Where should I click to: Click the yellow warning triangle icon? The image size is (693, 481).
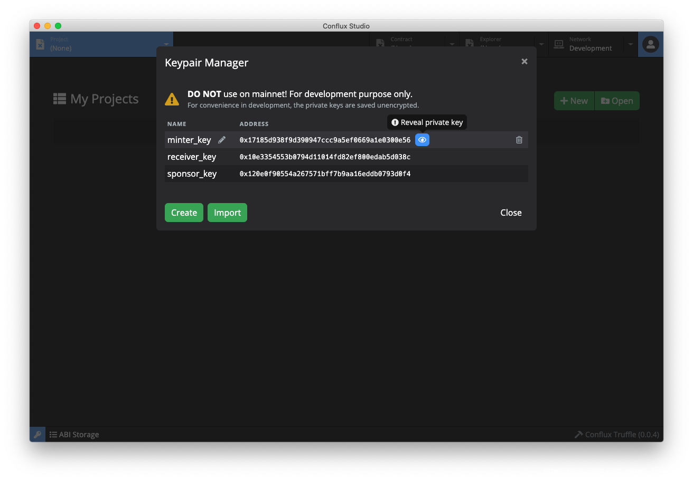(x=172, y=99)
